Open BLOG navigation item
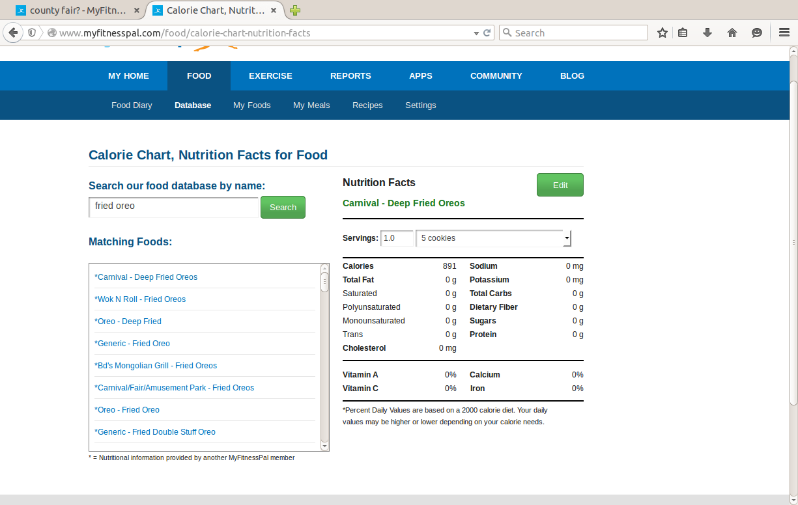This screenshot has width=798, height=505. [572, 75]
